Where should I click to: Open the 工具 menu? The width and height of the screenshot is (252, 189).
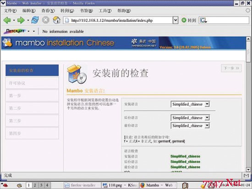pyautogui.click(x=105, y=11)
